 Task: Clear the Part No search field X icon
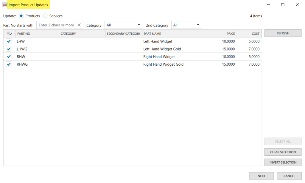click(x=79, y=25)
